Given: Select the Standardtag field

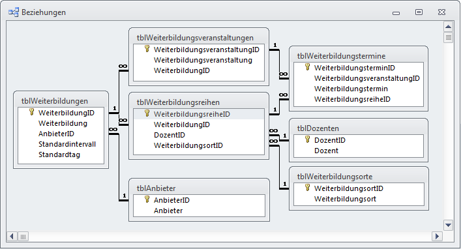Looking at the screenshot, I should click(x=59, y=154).
